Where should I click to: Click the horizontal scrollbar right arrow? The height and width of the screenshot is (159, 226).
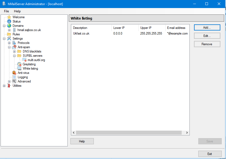[187, 132]
